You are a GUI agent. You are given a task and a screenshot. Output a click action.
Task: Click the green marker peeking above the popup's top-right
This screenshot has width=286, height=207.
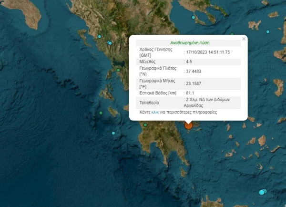click(232, 34)
